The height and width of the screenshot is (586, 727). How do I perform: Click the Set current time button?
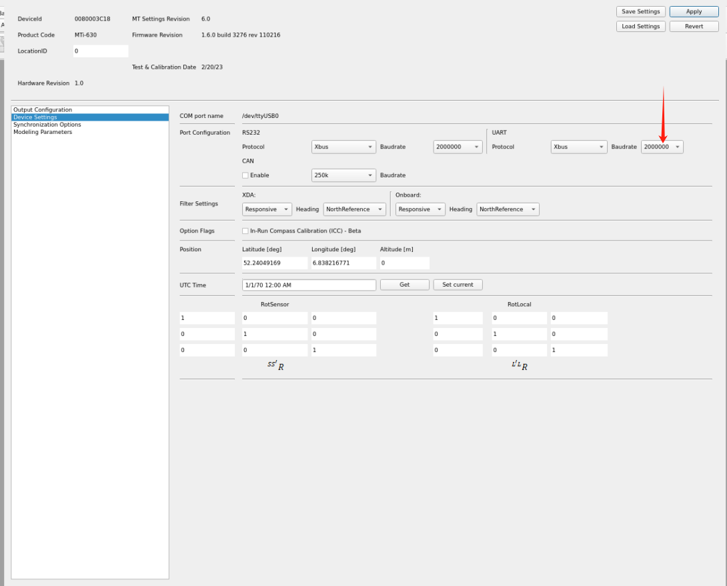(458, 285)
